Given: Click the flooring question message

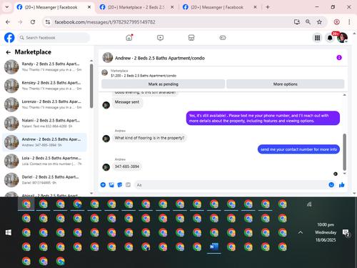Looking at the screenshot, I should [x=149, y=138].
